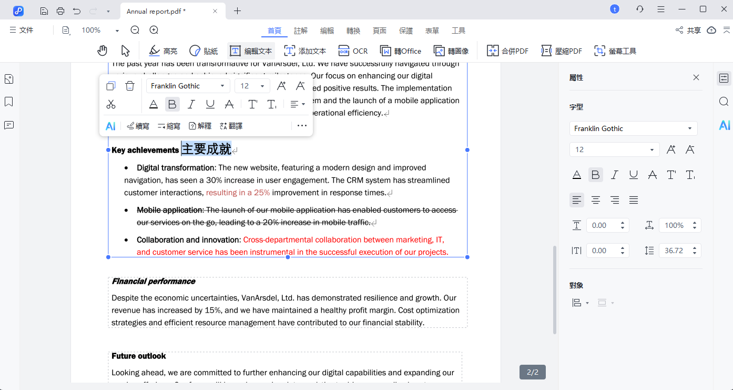Open the 100% zoom level dropdown
This screenshot has height=390, width=733.
point(117,31)
